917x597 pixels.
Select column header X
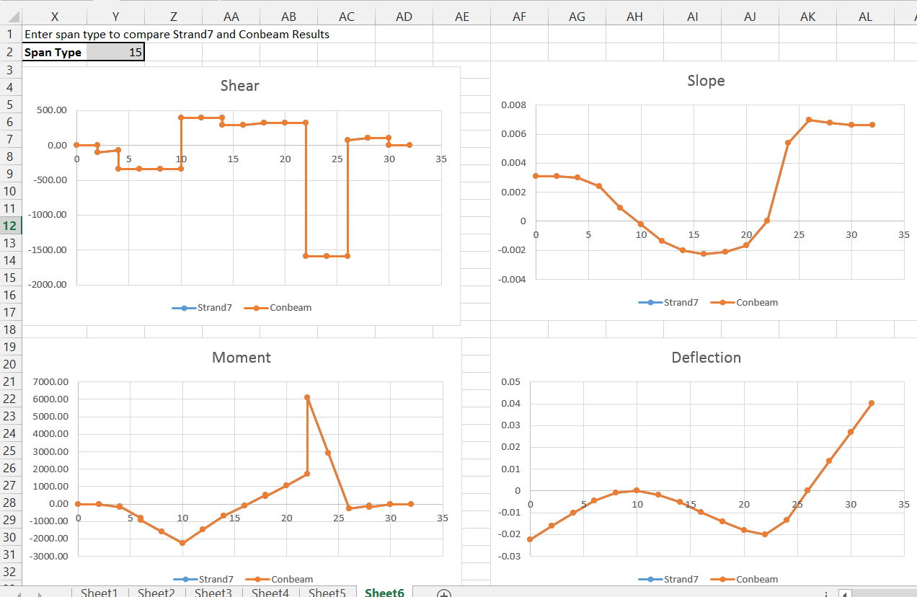pyautogui.click(x=54, y=17)
